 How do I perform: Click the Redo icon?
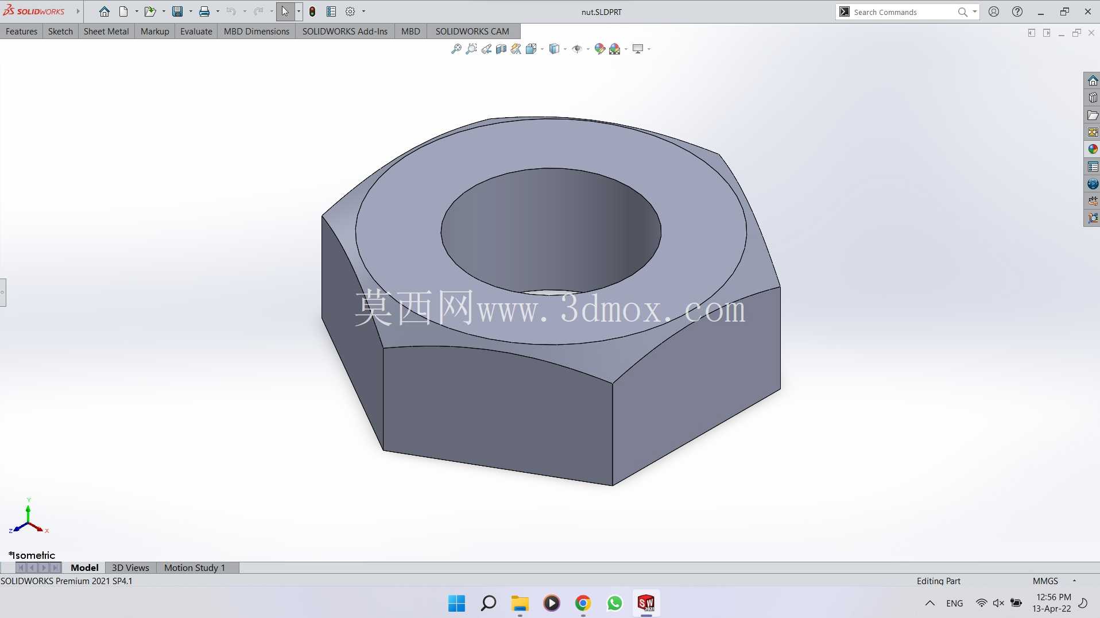pos(258,11)
